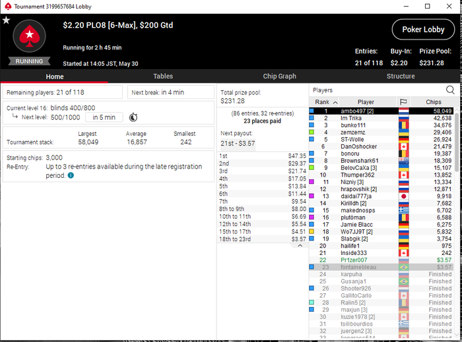Click the Netherlands flag beside ambo497
Screen dimensions: 462x342
[403, 111]
